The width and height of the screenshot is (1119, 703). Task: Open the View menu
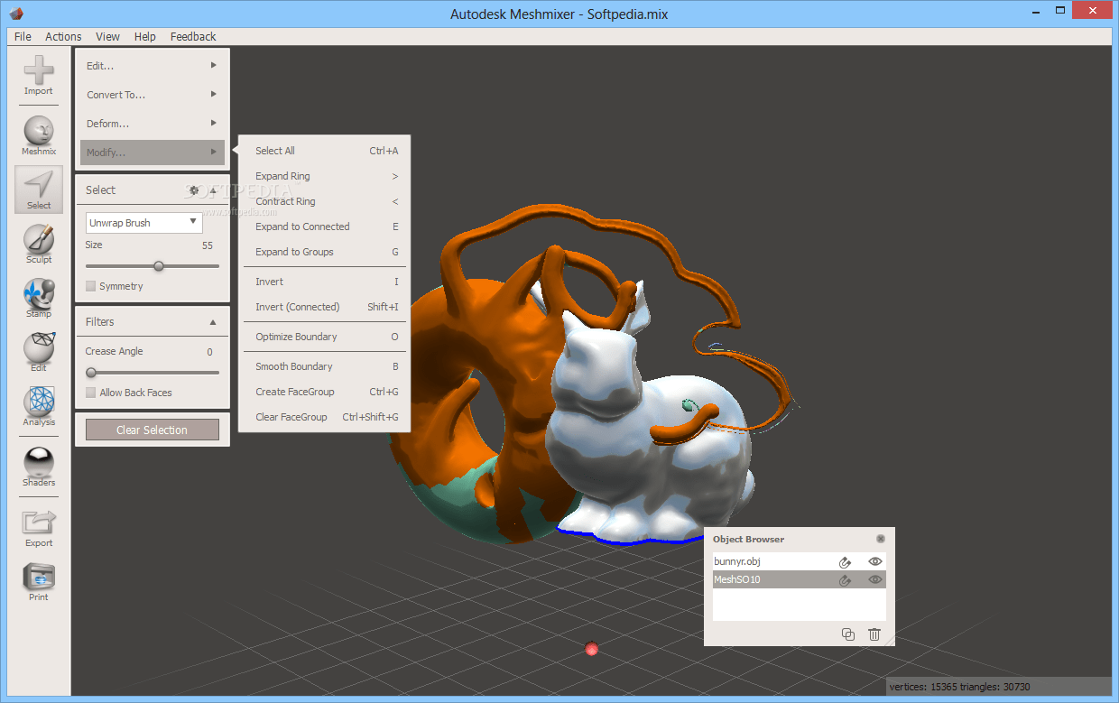click(x=107, y=36)
